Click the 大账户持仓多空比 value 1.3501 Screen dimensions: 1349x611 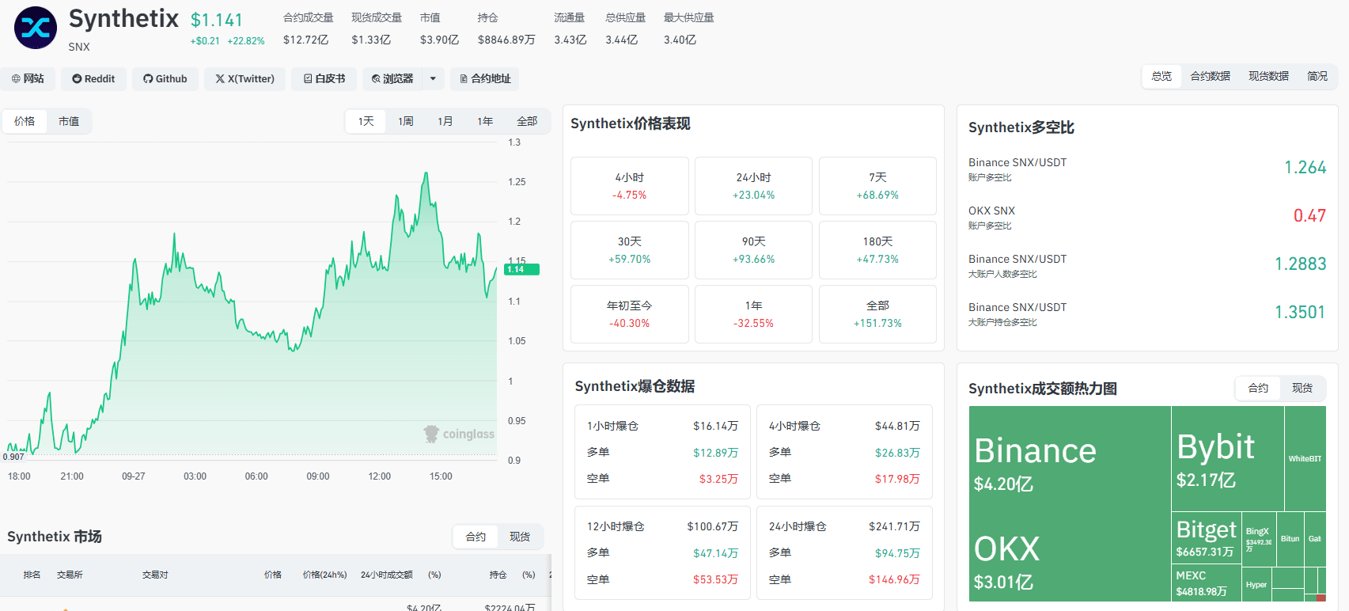(x=1300, y=312)
